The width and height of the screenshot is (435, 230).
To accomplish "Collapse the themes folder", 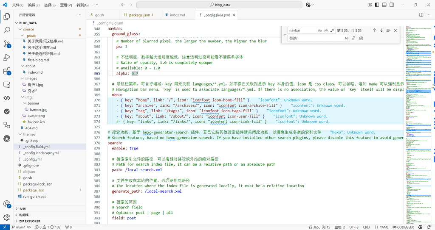I will [20, 134].
